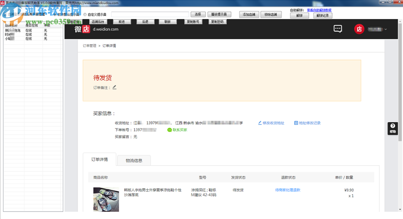
Task: Click the 刷新 refresh button
Action: (168, 22)
